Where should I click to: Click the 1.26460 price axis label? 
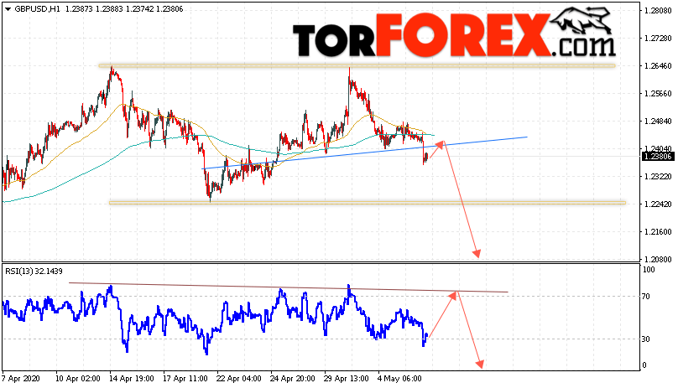[658, 66]
